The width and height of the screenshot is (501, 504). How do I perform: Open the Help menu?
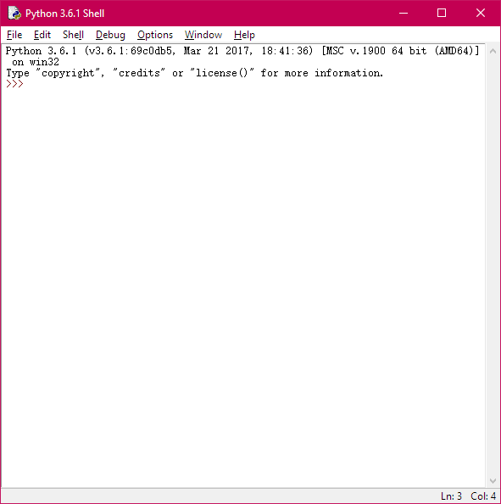coord(244,35)
